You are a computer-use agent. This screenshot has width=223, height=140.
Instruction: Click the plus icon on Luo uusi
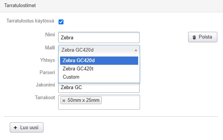click(15, 128)
